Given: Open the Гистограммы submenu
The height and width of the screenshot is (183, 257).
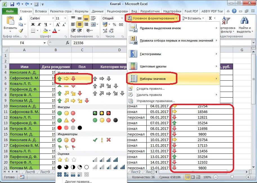Looking at the screenshot, I should click(x=173, y=54).
